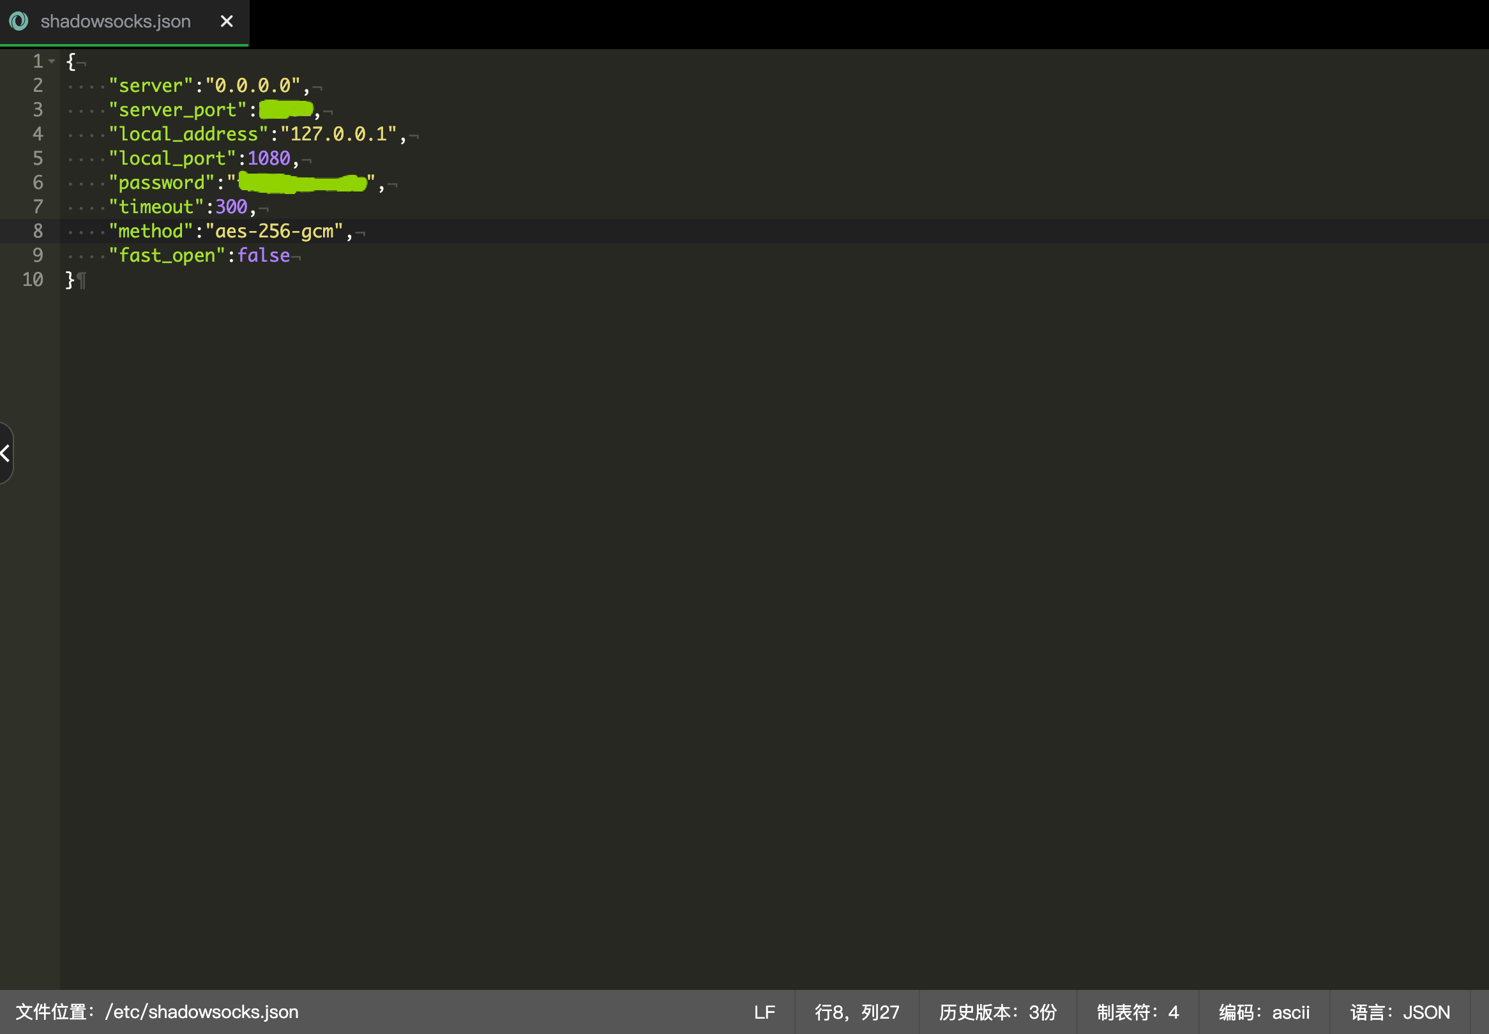Place cursor in the server_port key
This screenshot has height=1034, width=1489.
(177, 110)
